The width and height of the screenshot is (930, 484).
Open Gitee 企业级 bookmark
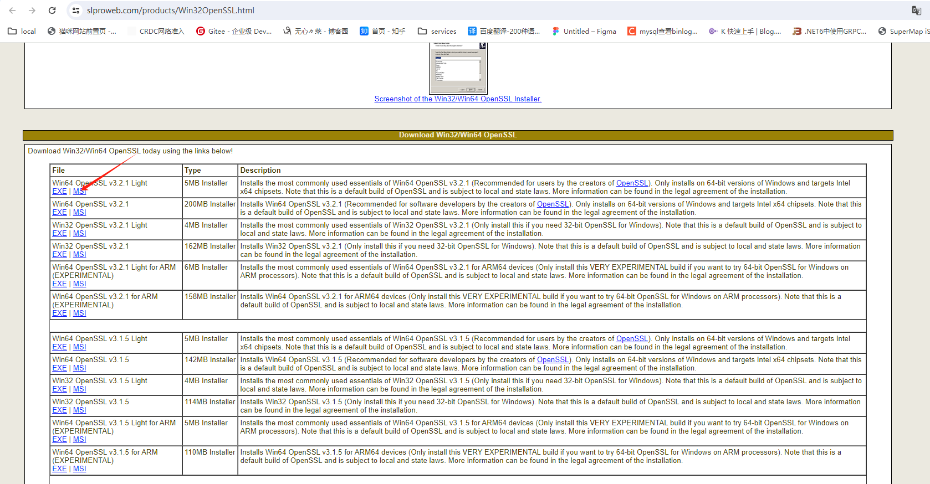[234, 32]
